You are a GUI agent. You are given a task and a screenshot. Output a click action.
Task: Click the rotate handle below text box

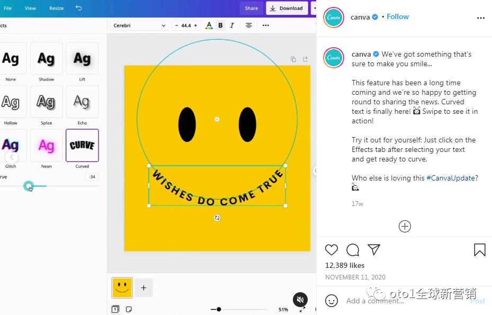(x=217, y=218)
